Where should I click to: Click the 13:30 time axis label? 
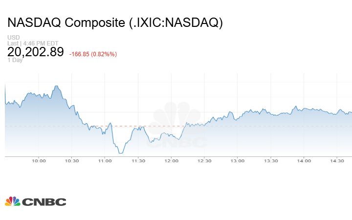(271, 161)
